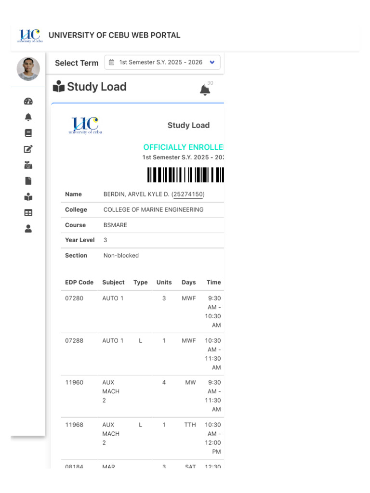Click the University of Cebu Web Portal title

[x=115, y=35]
